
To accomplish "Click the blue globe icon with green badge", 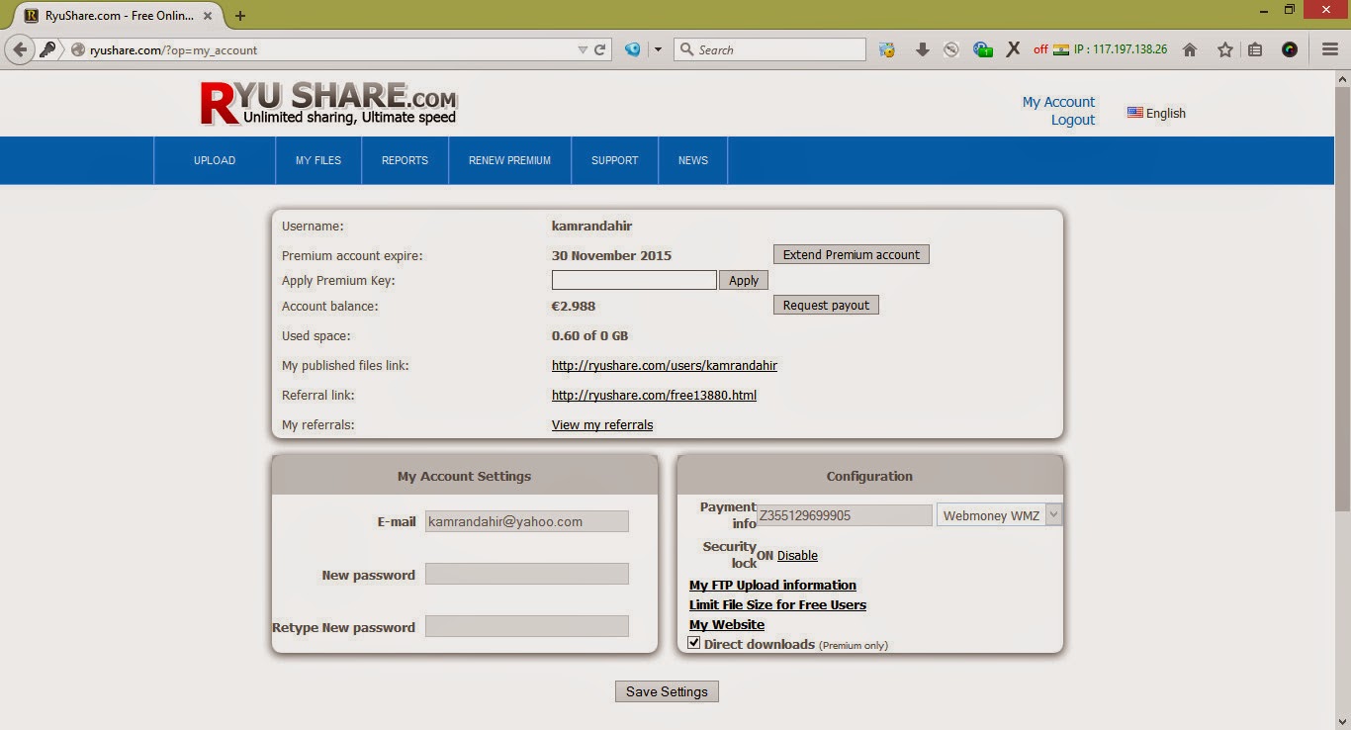I will (982, 49).
